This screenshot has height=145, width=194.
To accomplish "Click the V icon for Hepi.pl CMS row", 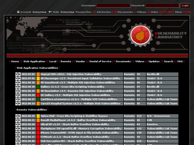I will pyautogui.click(x=17, y=74).
